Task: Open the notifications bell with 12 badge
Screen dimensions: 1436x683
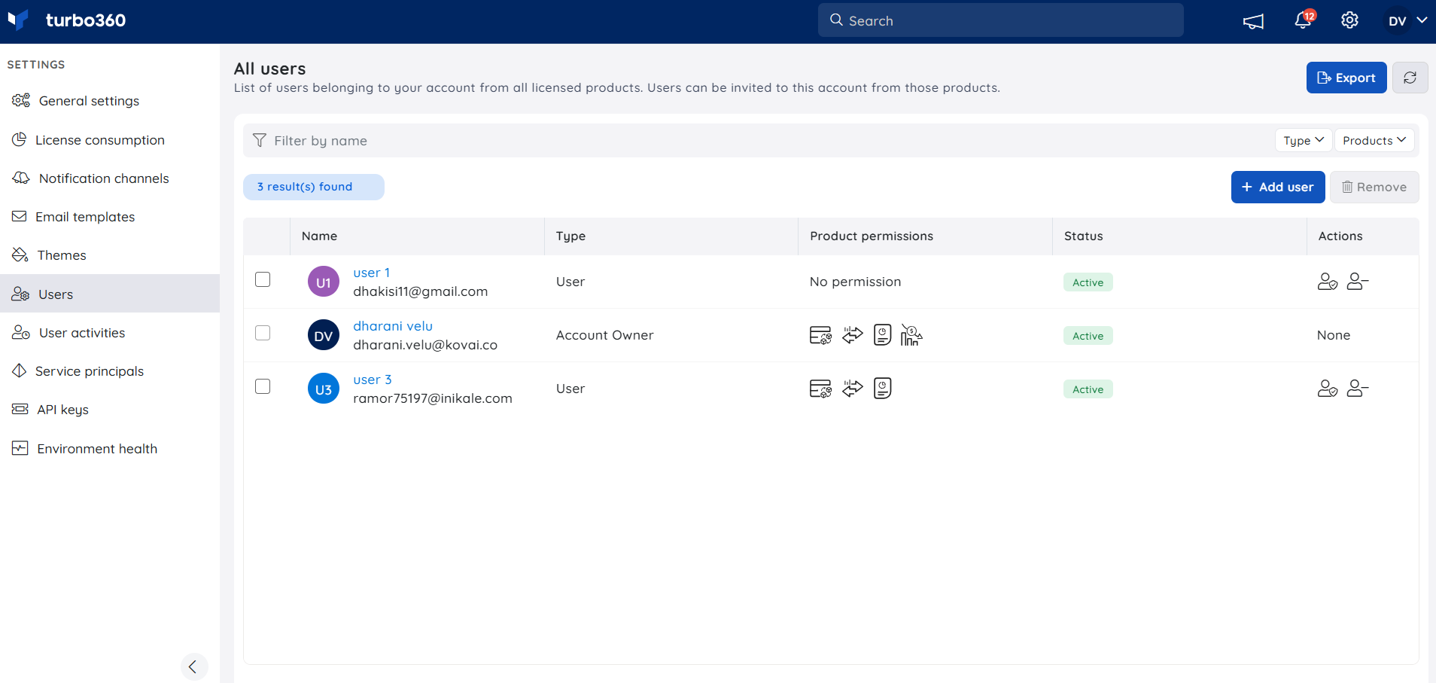Action: [x=1304, y=20]
